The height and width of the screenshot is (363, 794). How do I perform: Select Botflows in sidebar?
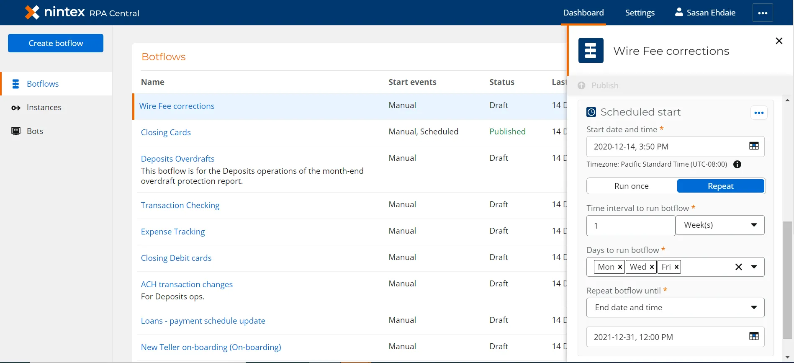click(x=57, y=84)
